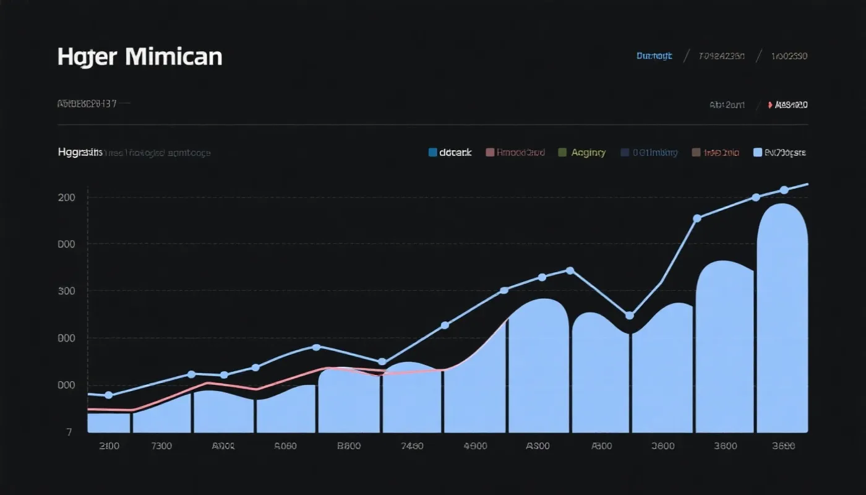Click the 2100 label on the x-axis
This screenshot has height=495, width=866.
click(x=109, y=446)
